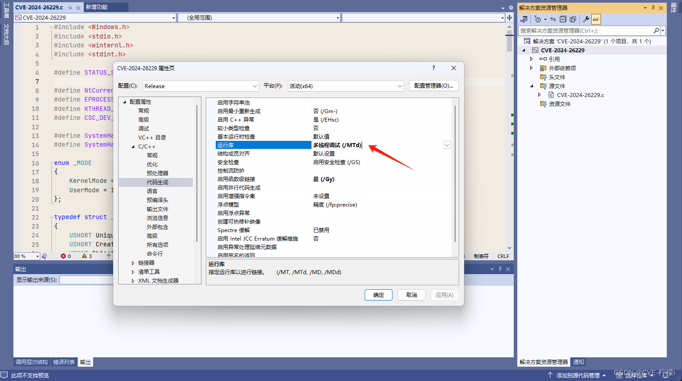Select 预处理器 in property tree
The image size is (682, 381).
click(x=158, y=173)
